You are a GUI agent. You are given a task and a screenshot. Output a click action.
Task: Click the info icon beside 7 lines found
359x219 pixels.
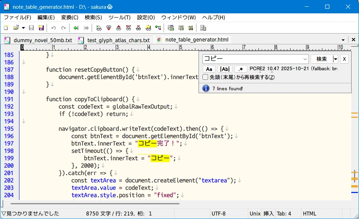click(x=206, y=88)
